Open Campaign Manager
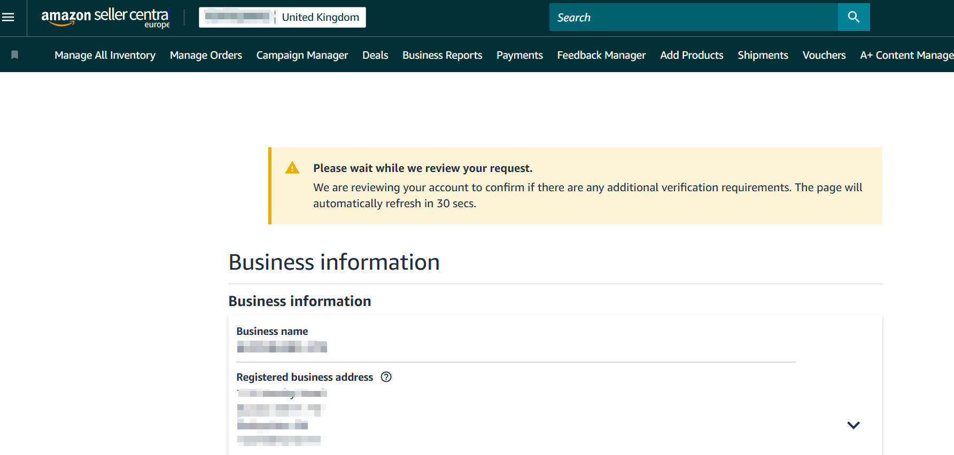Screen dimensions: 954x455 [302, 55]
